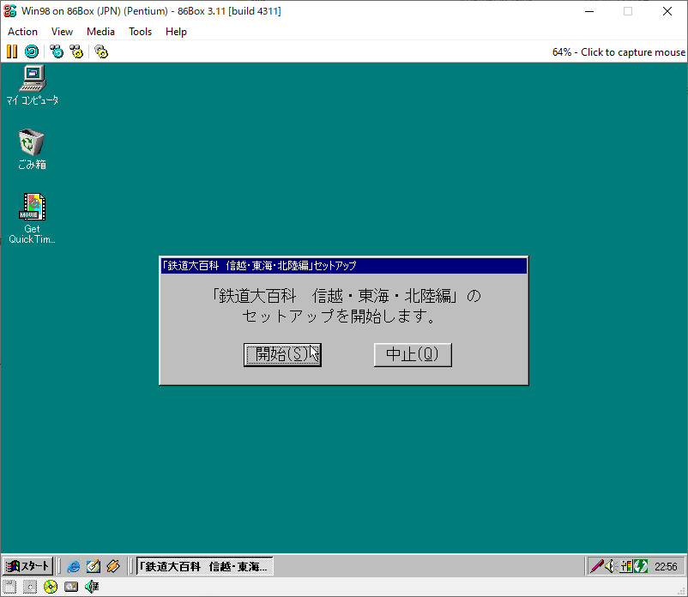688x597 pixels.
Task: Click the floppy drive status bar icon
Action: [9, 587]
